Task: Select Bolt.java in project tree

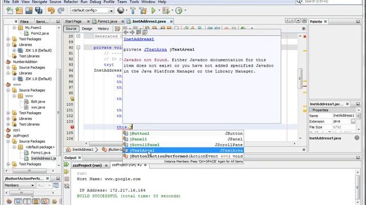Action: pyautogui.click(x=38, y=101)
